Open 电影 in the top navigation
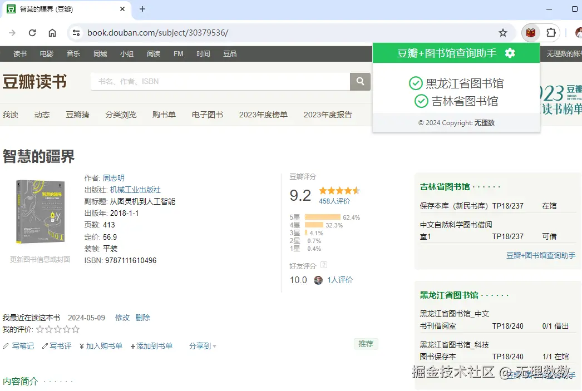The width and height of the screenshot is (582, 391). (46, 54)
